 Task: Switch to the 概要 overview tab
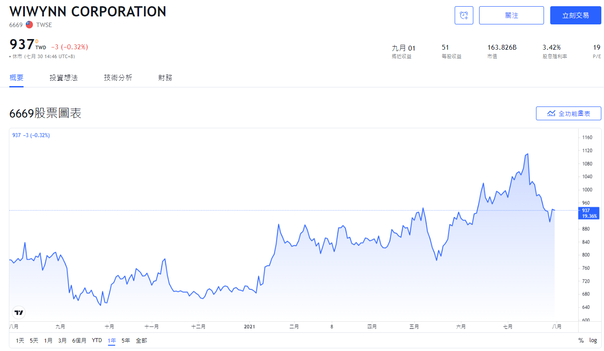click(16, 78)
